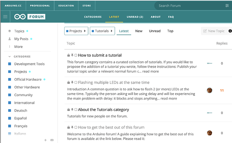Screen dimensions: 232x143
Task: Select the Latest filter tab
Action: [x=124, y=31]
